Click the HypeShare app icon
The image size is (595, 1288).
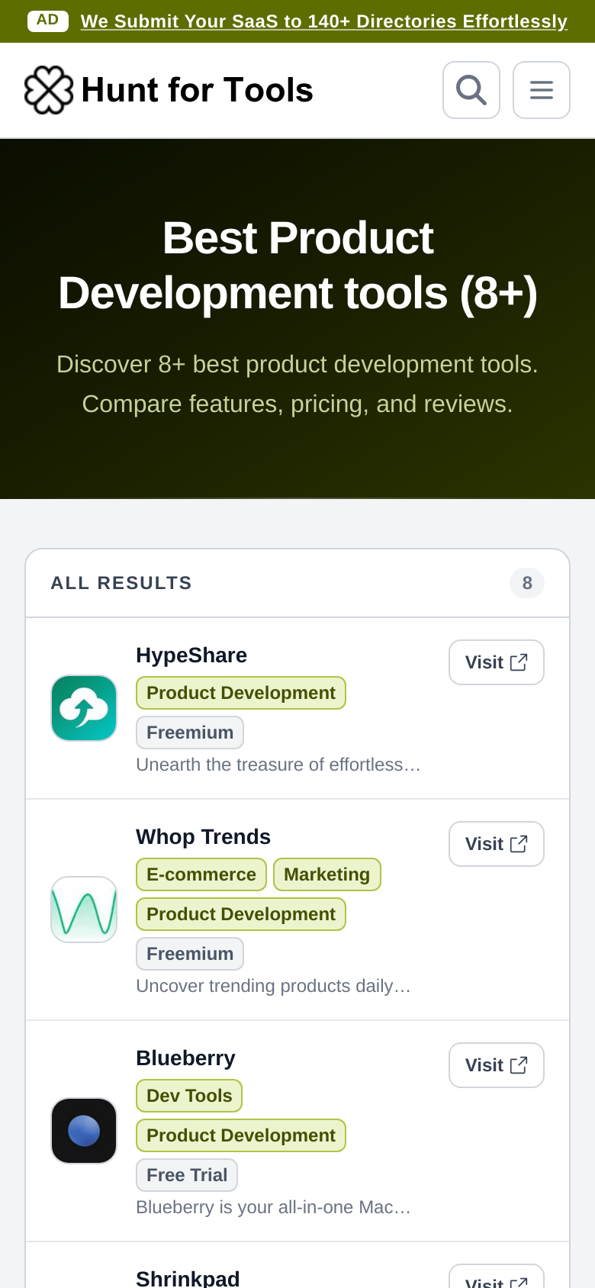click(x=84, y=708)
